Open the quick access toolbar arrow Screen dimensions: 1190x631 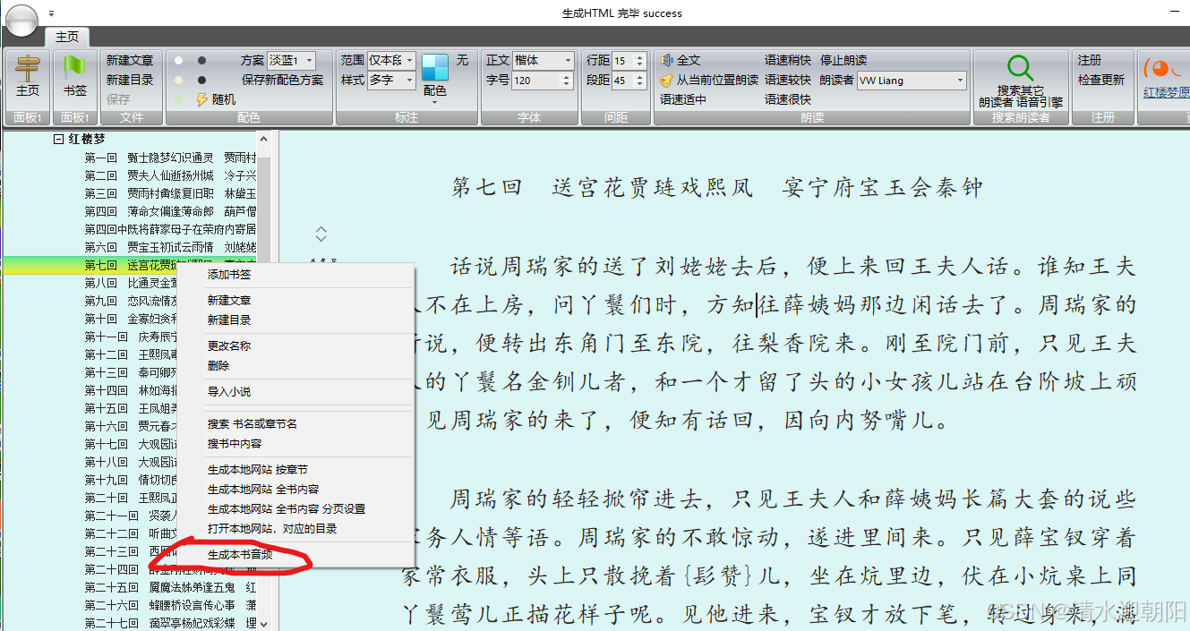(x=51, y=13)
